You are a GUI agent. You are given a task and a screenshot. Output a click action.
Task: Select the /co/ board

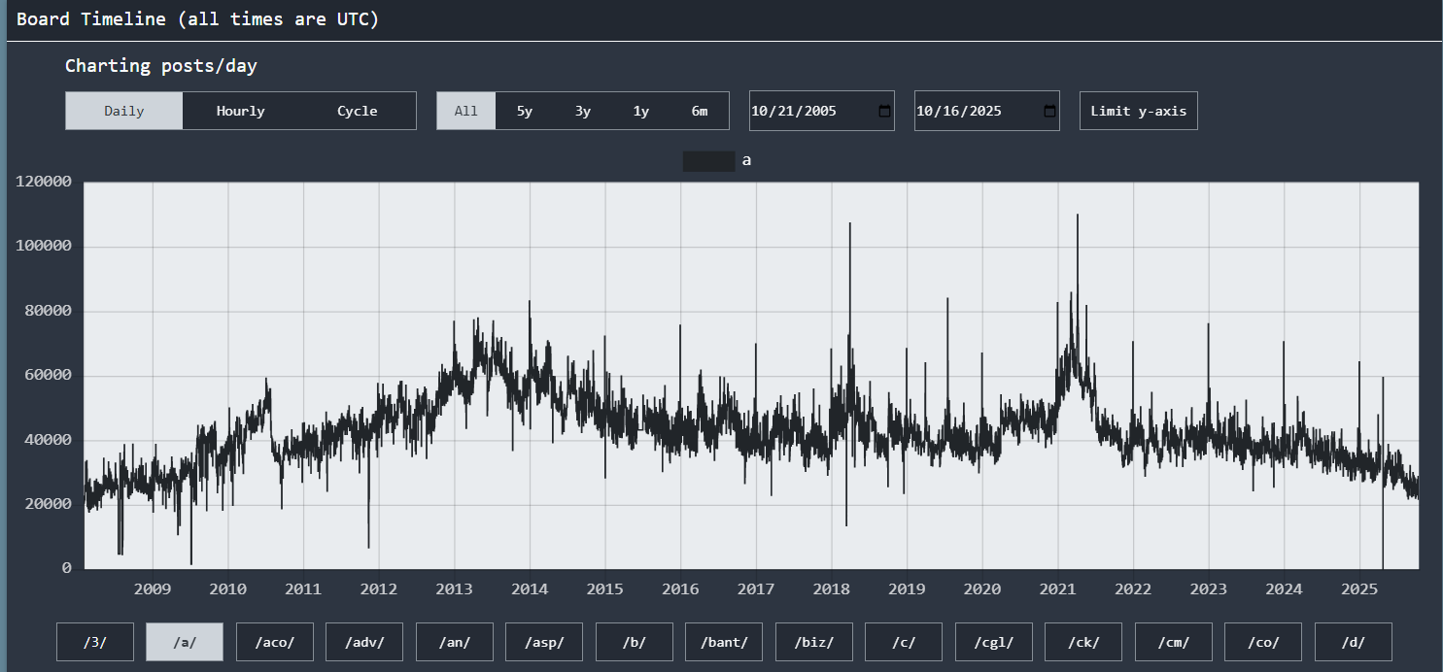(1263, 642)
